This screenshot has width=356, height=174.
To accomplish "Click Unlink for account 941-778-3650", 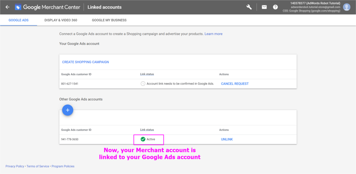I will (227, 139).
